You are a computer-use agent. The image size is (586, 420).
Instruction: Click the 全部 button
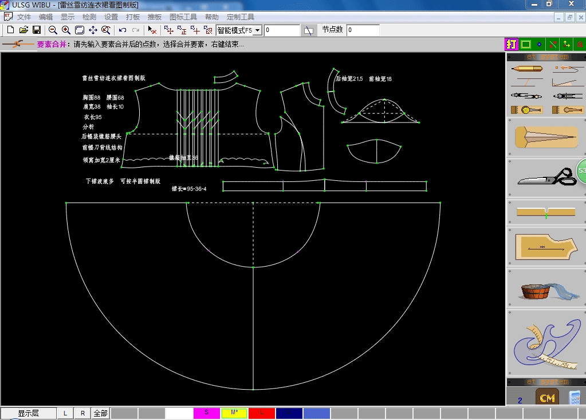coord(100,413)
